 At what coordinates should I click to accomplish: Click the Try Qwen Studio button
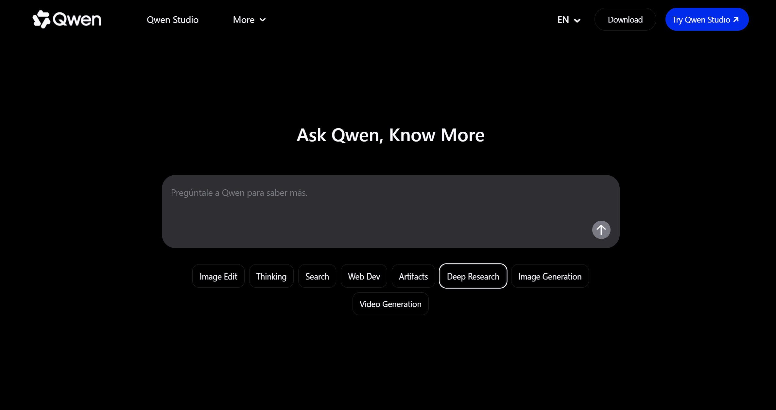(707, 20)
